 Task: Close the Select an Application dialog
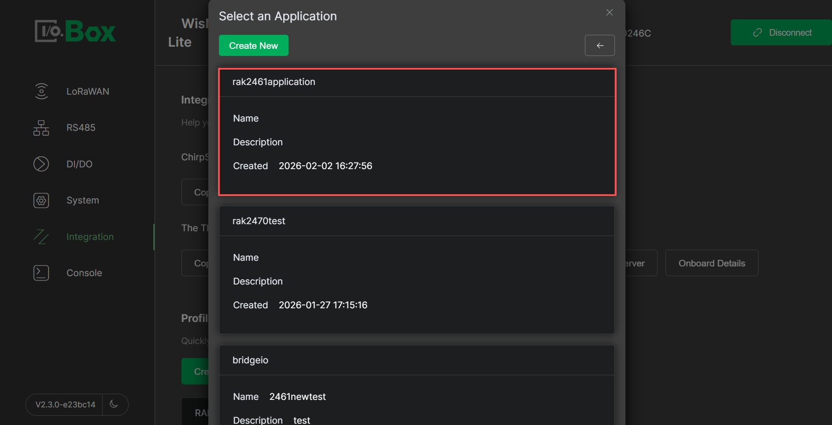(609, 12)
